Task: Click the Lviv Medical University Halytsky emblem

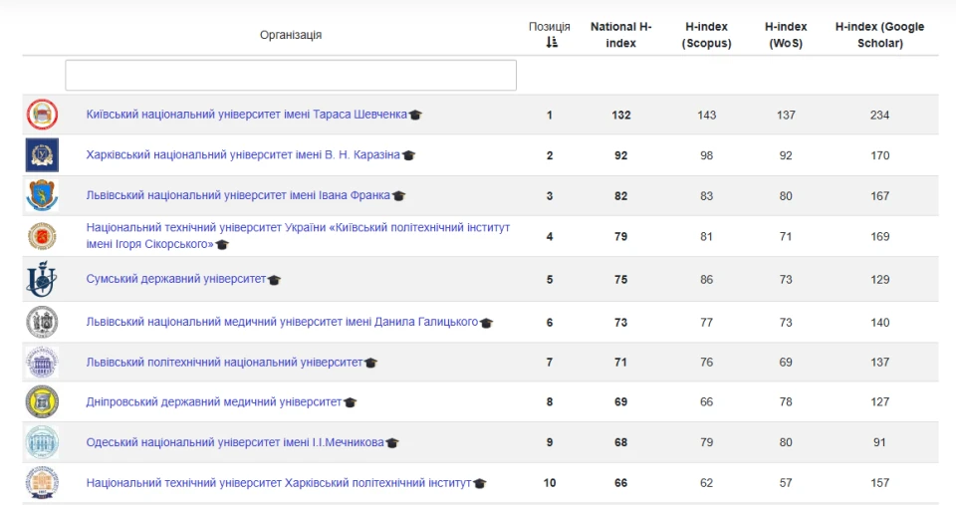Action: 42,322
